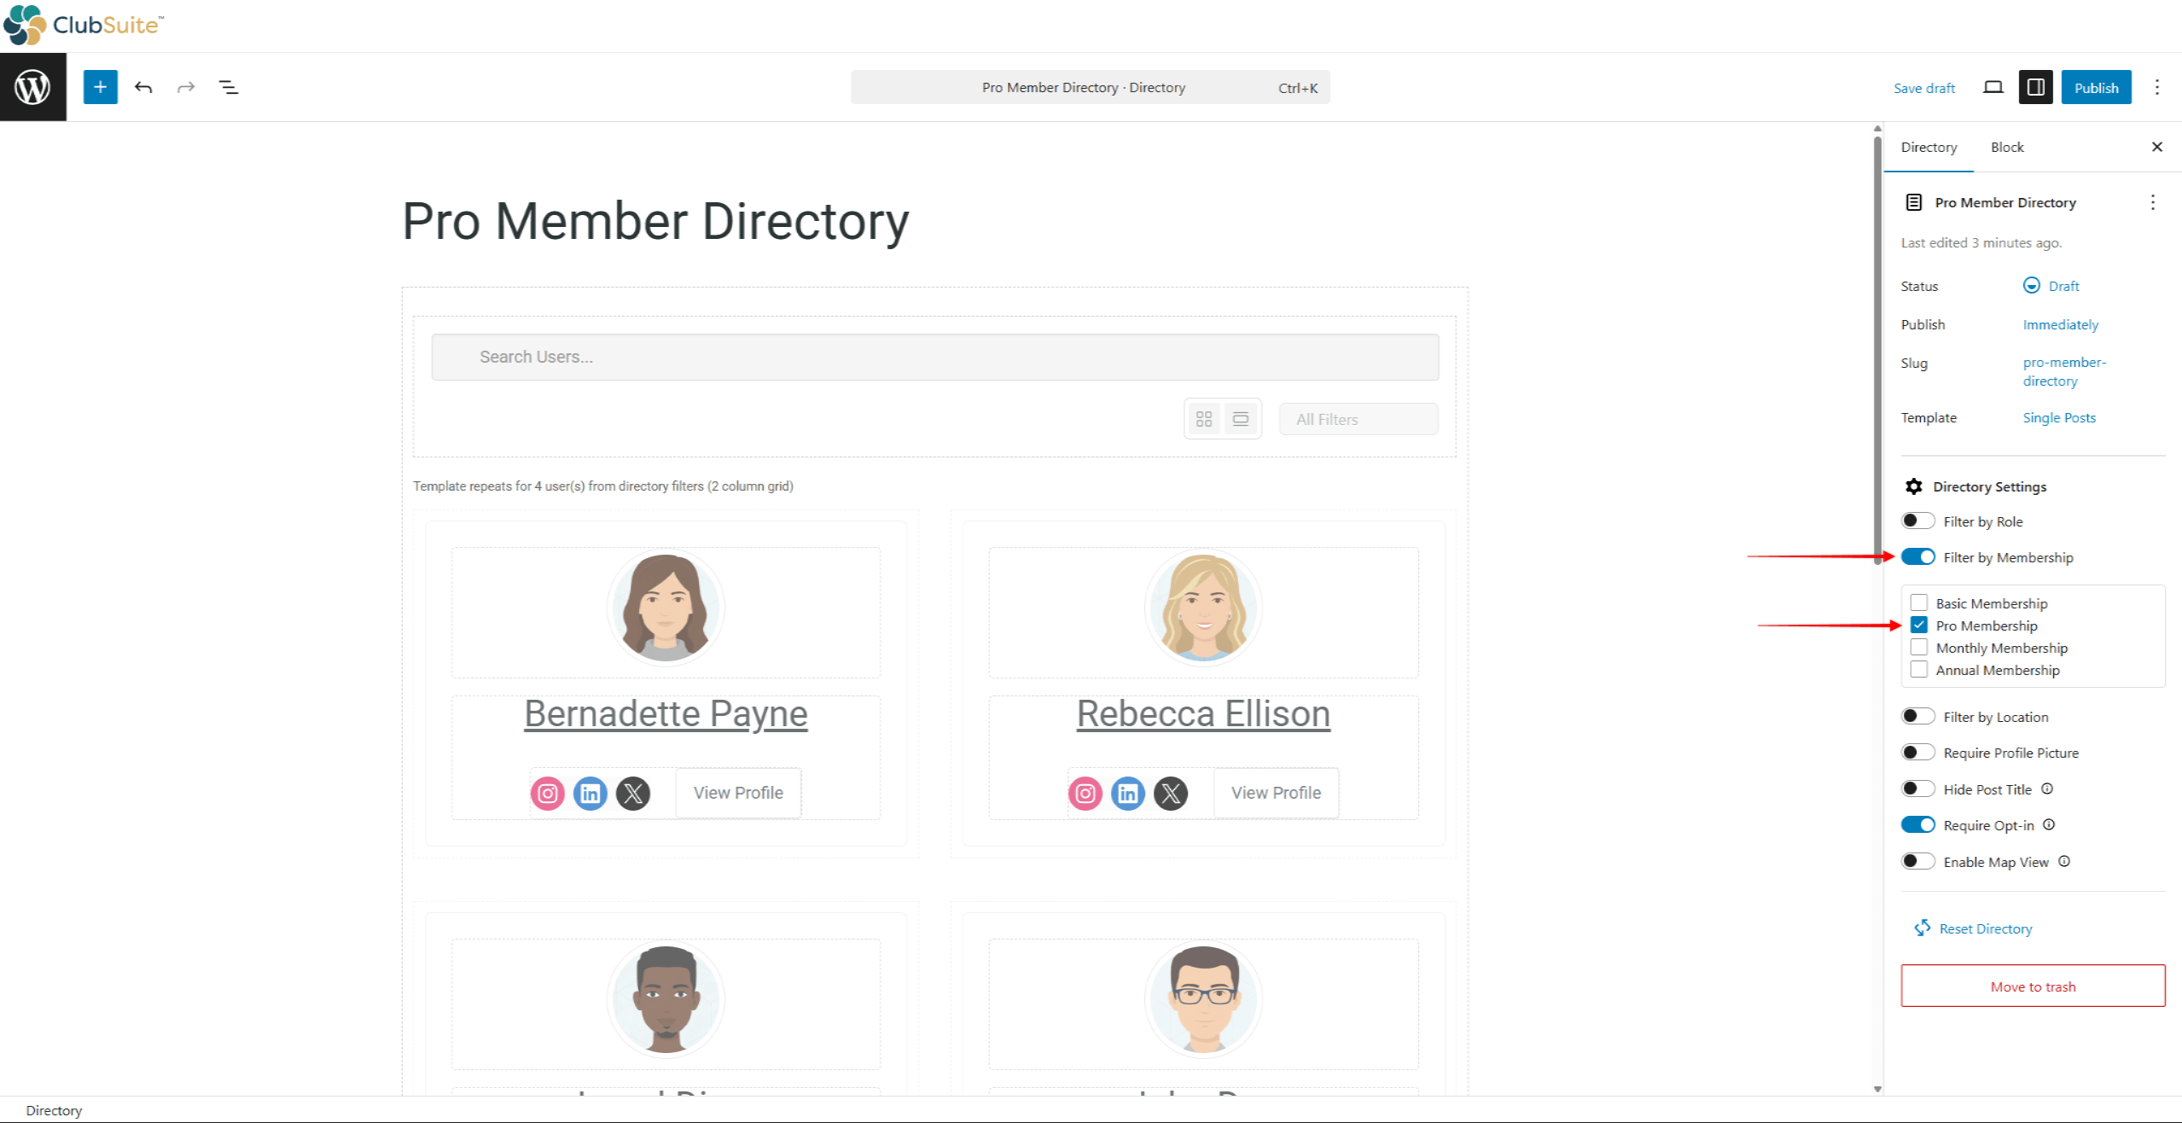Open the editor options three-dot menu
Image resolution: width=2182 pixels, height=1123 pixels.
coord(2156,87)
